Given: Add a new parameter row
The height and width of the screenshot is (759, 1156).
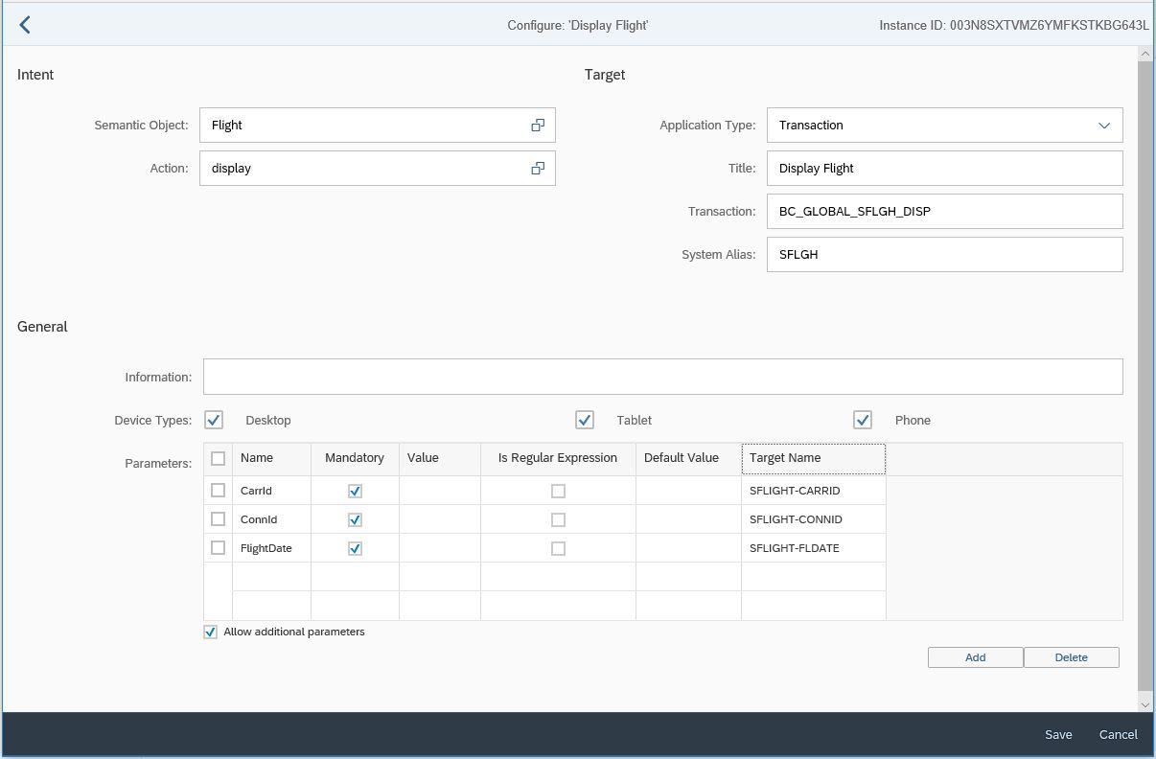Looking at the screenshot, I should pos(974,657).
